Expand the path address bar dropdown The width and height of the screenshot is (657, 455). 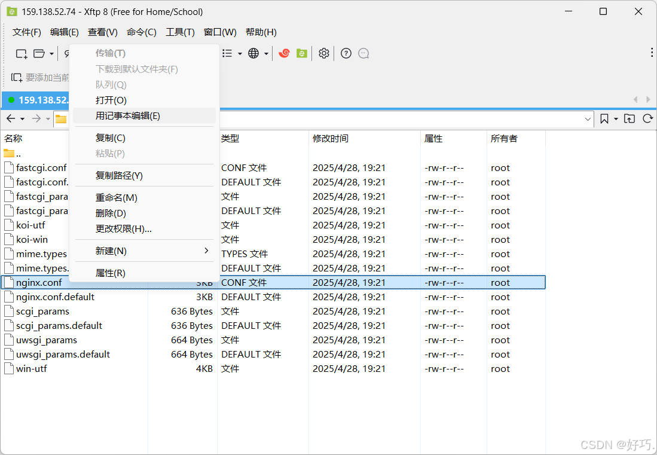click(x=588, y=119)
